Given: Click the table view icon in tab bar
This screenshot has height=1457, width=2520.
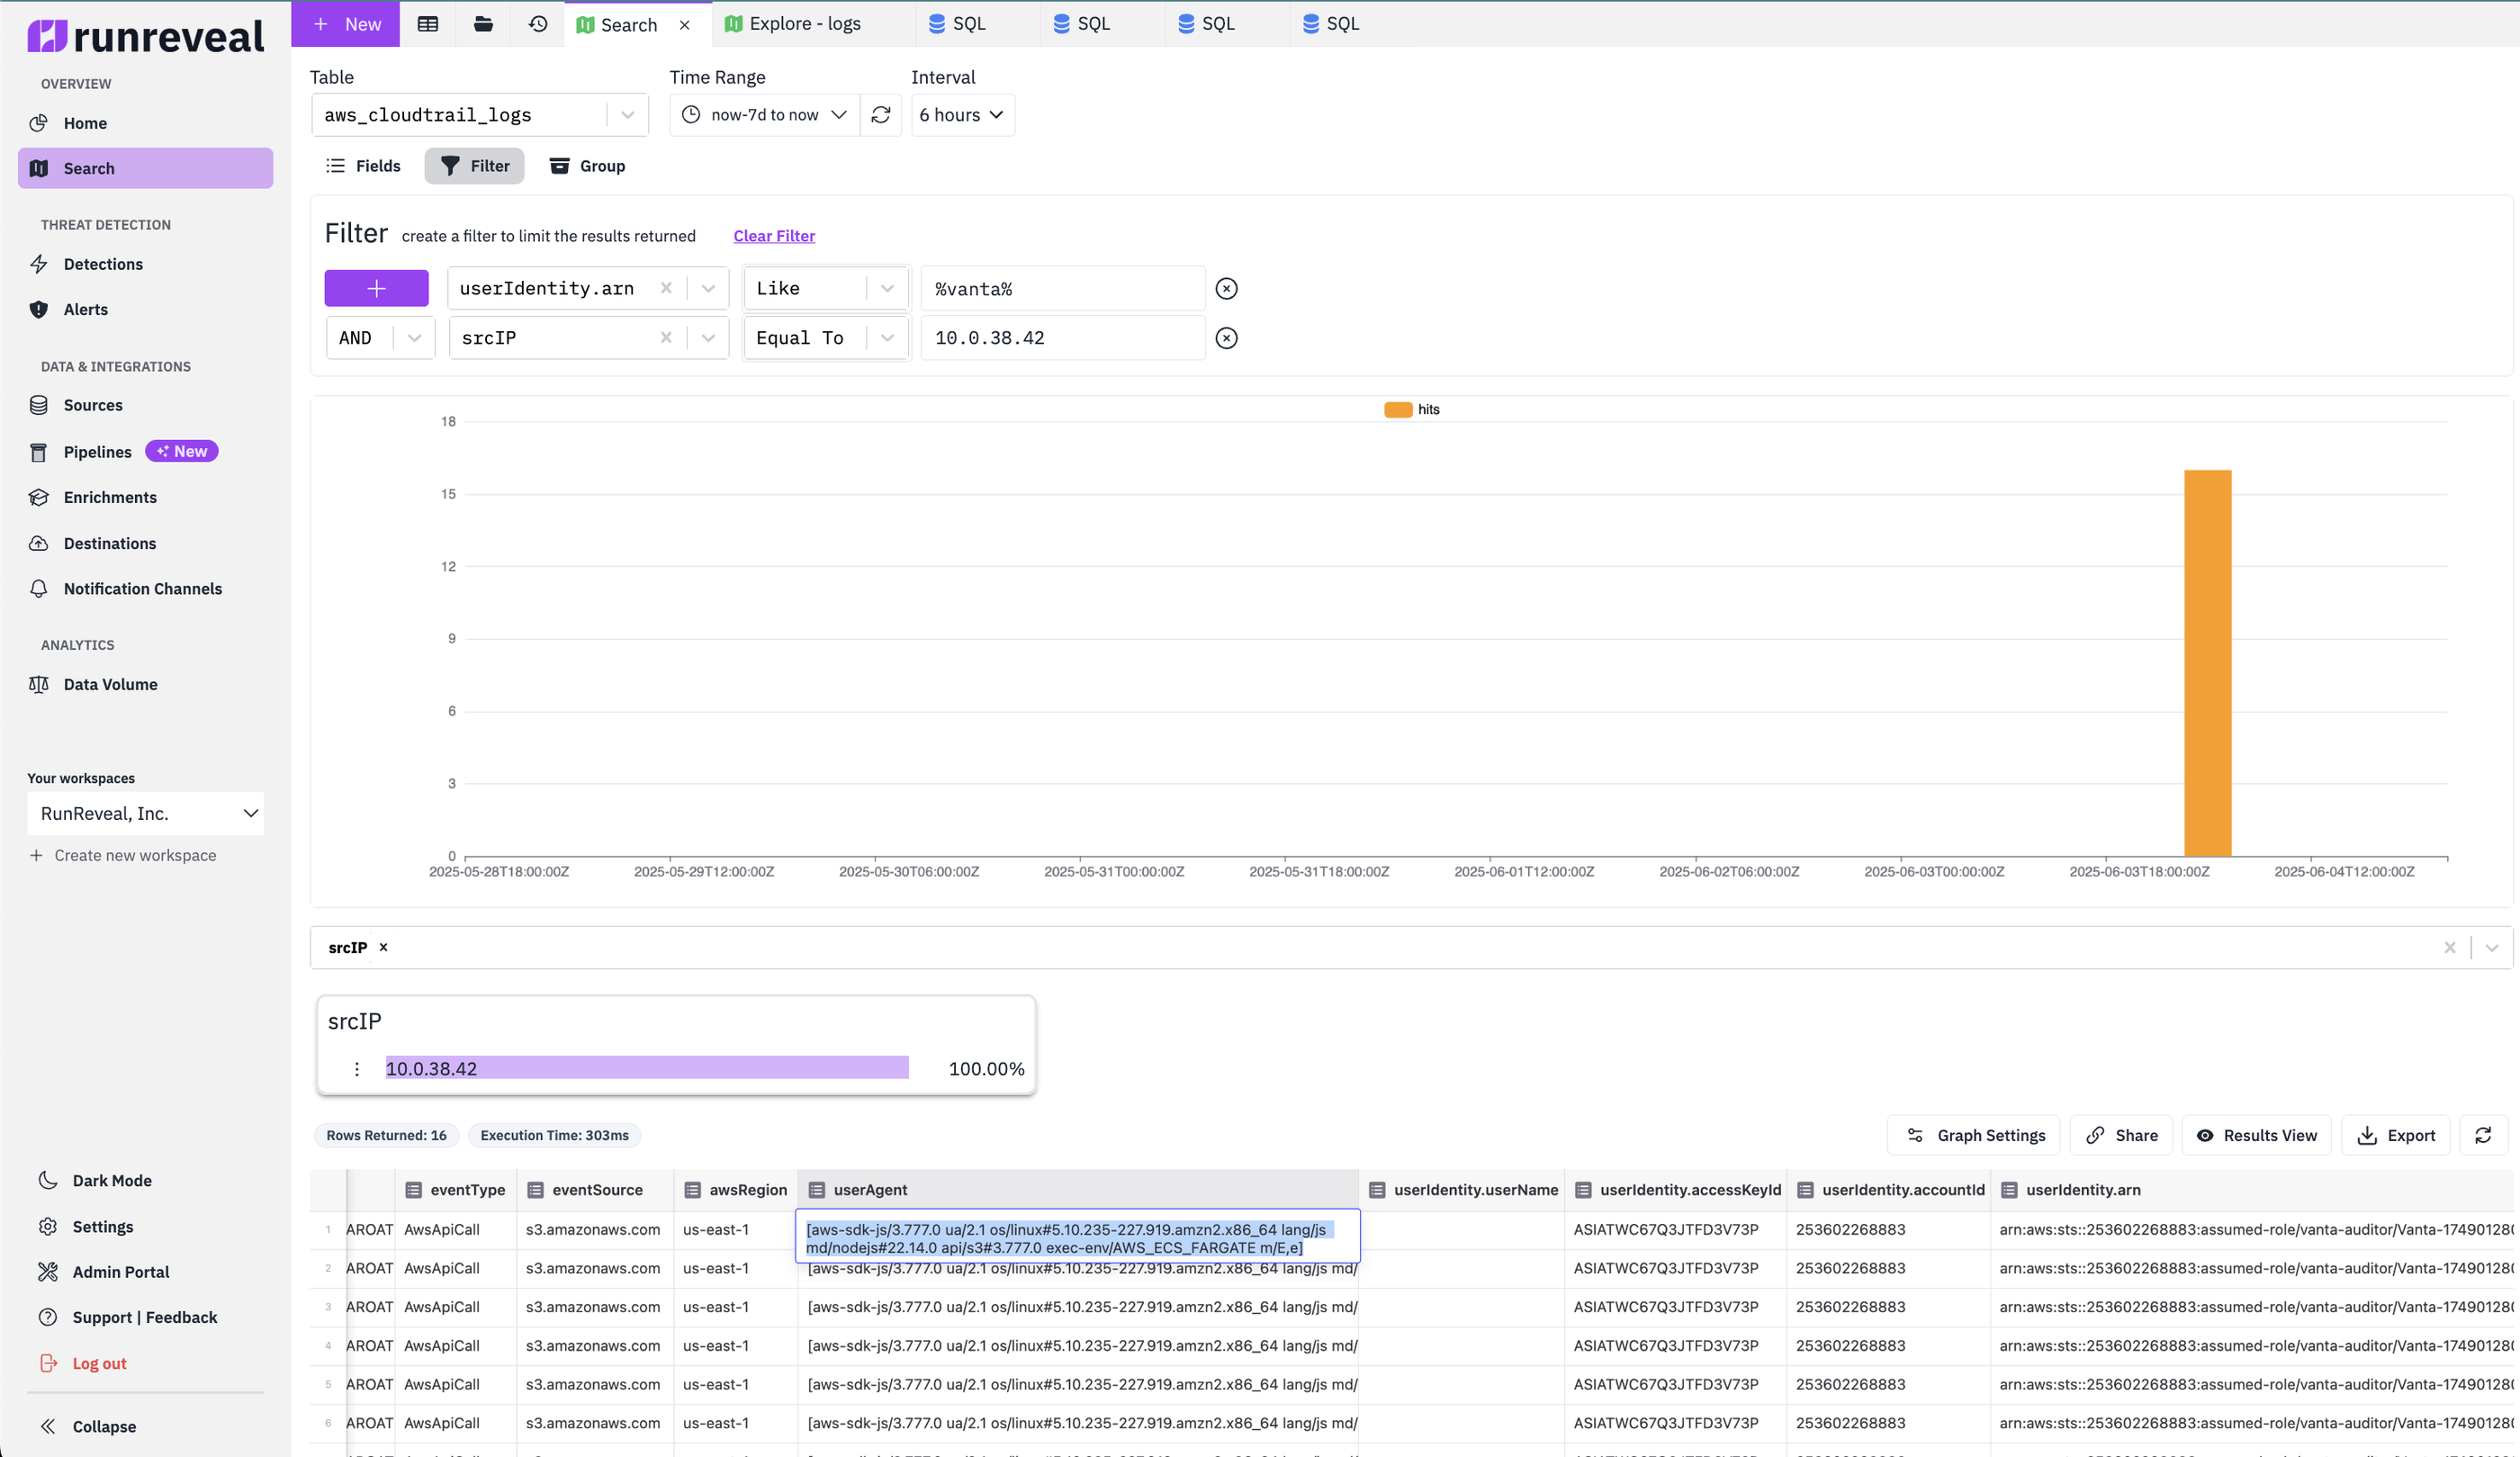Looking at the screenshot, I should coord(428,24).
